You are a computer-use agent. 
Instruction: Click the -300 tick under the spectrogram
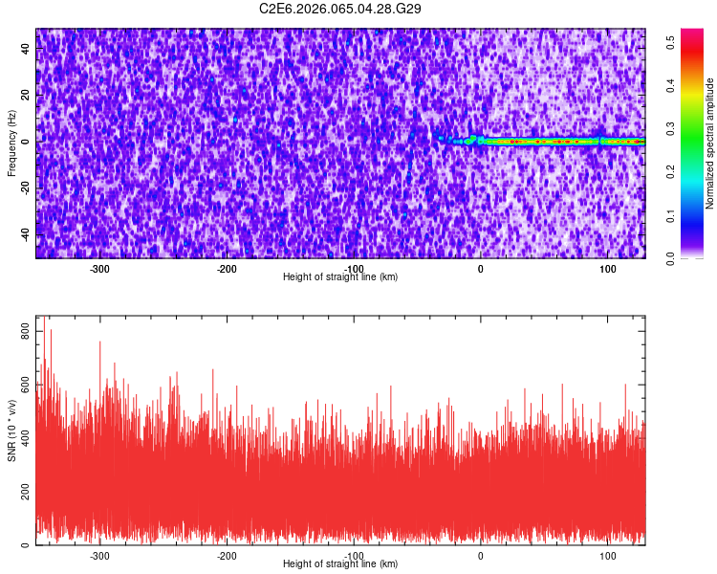click(x=99, y=268)
